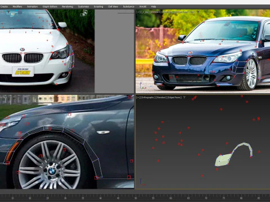The width and height of the screenshot is (270, 202).
Task: Open the Graph Editors menu
Action: click(x=50, y=7)
